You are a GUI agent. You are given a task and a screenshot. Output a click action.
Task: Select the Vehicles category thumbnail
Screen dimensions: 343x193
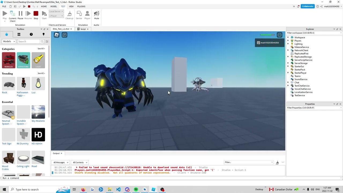[9, 60]
